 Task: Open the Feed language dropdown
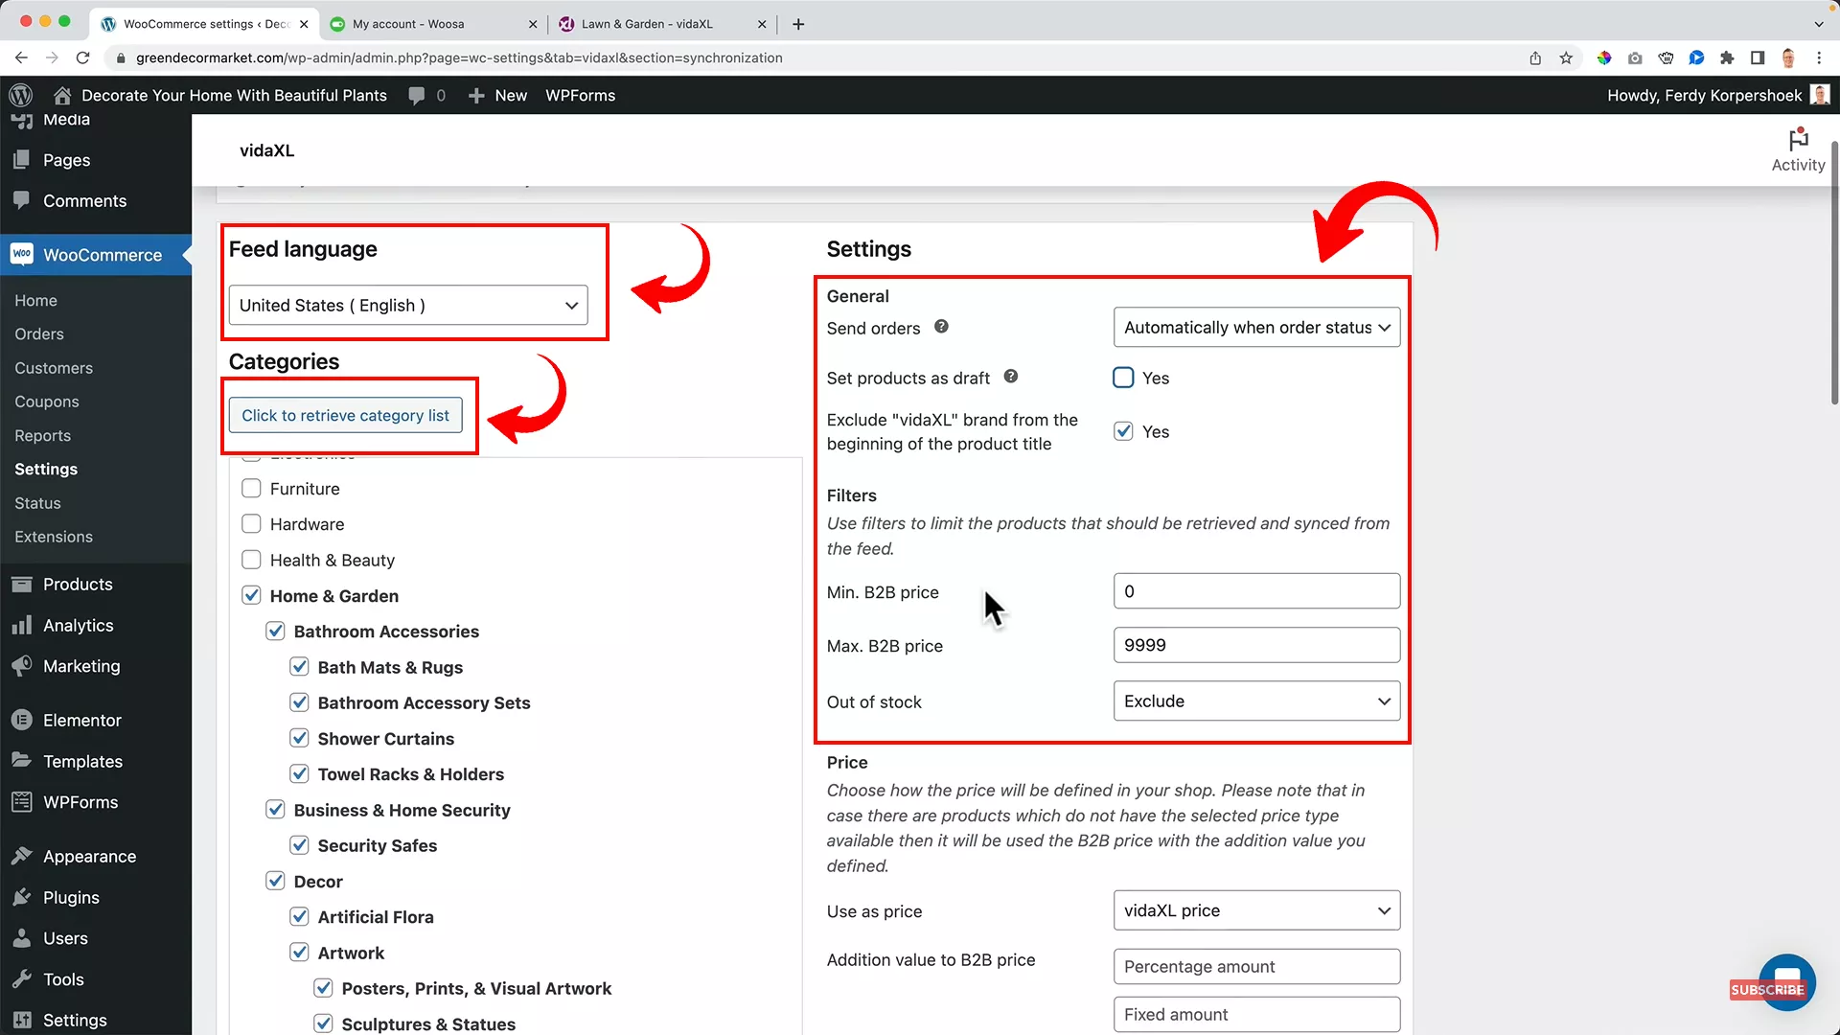pos(407,305)
